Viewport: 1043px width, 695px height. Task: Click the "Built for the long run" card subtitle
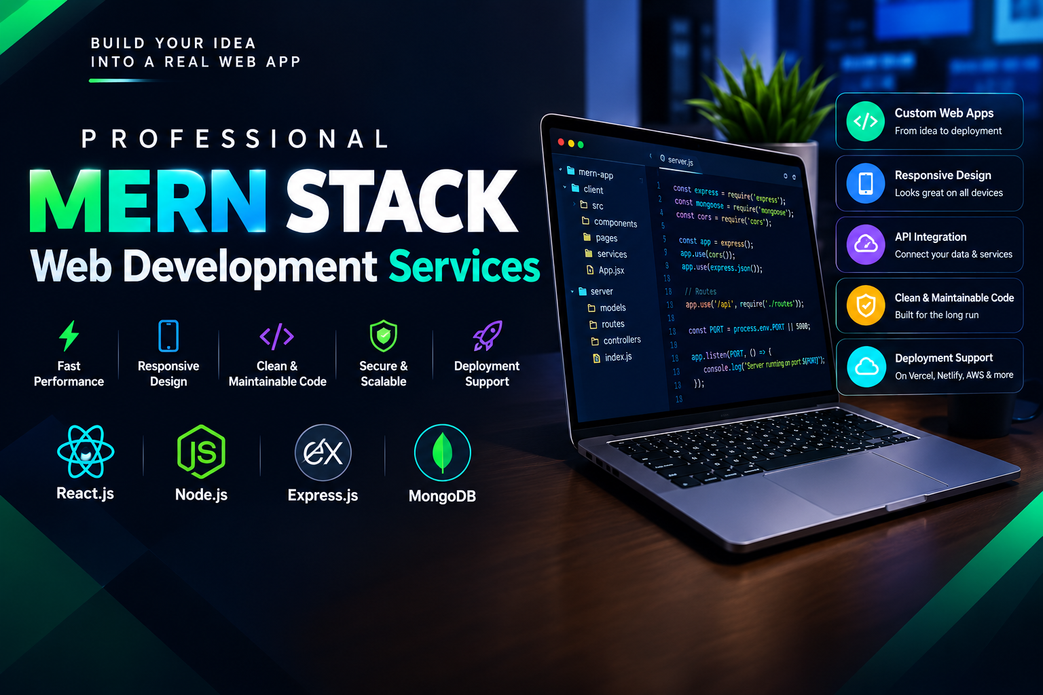(936, 315)
